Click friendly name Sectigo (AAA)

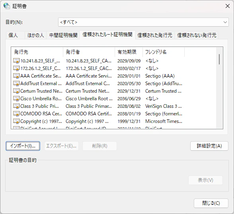pos(160,76)
